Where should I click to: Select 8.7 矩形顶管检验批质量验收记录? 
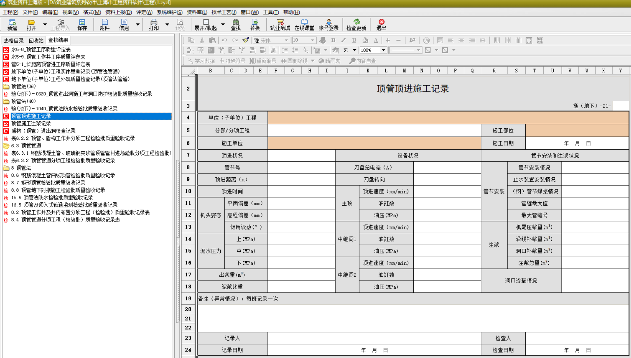click(48, 183)
